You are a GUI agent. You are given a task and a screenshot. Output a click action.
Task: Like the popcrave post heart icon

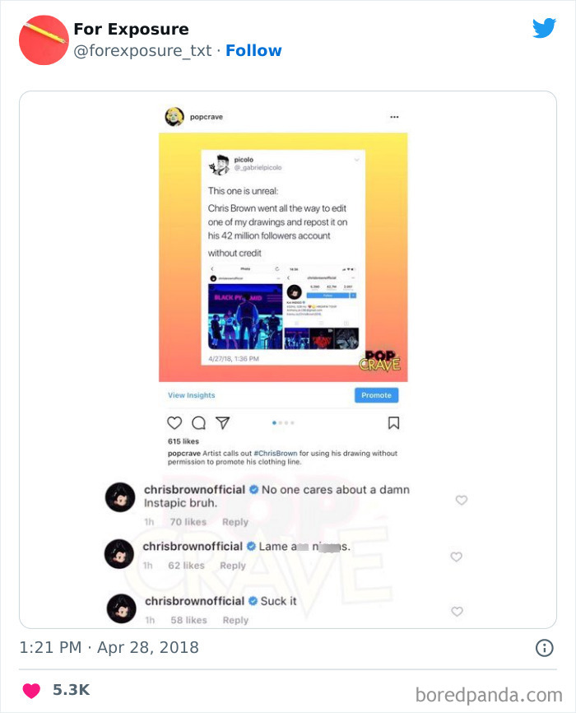174,423
